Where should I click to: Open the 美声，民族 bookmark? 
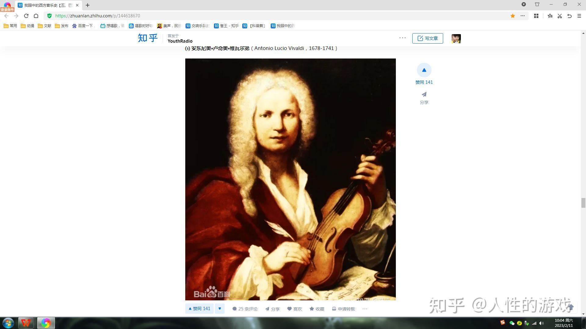click(x=169, y=26)
